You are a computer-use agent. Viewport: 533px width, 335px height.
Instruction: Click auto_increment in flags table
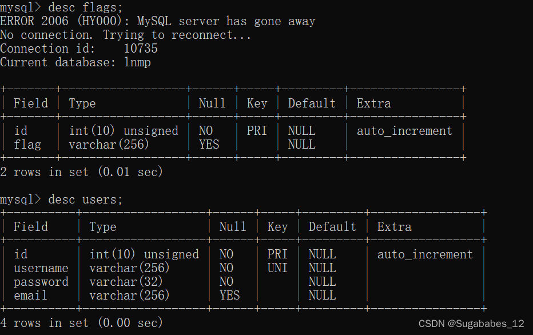[404, 131]
